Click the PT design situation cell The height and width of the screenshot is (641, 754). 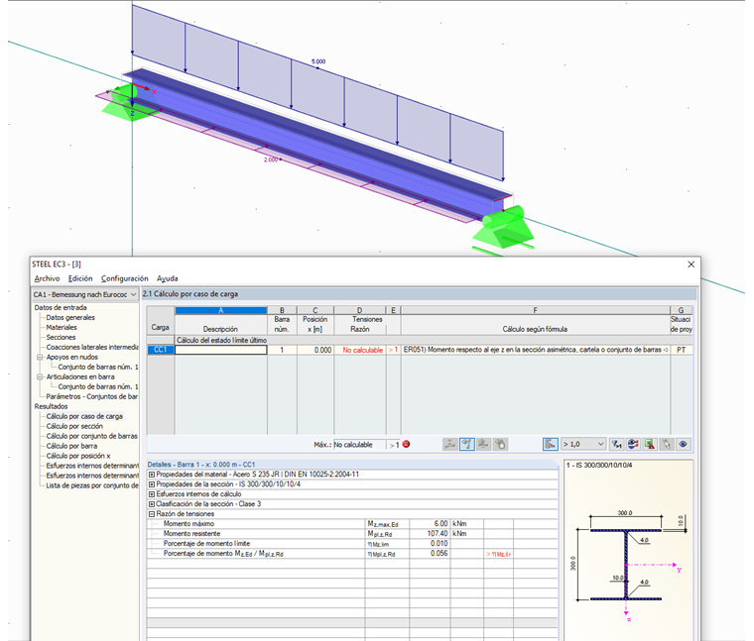pyautogui.click(x=682, y=350)
